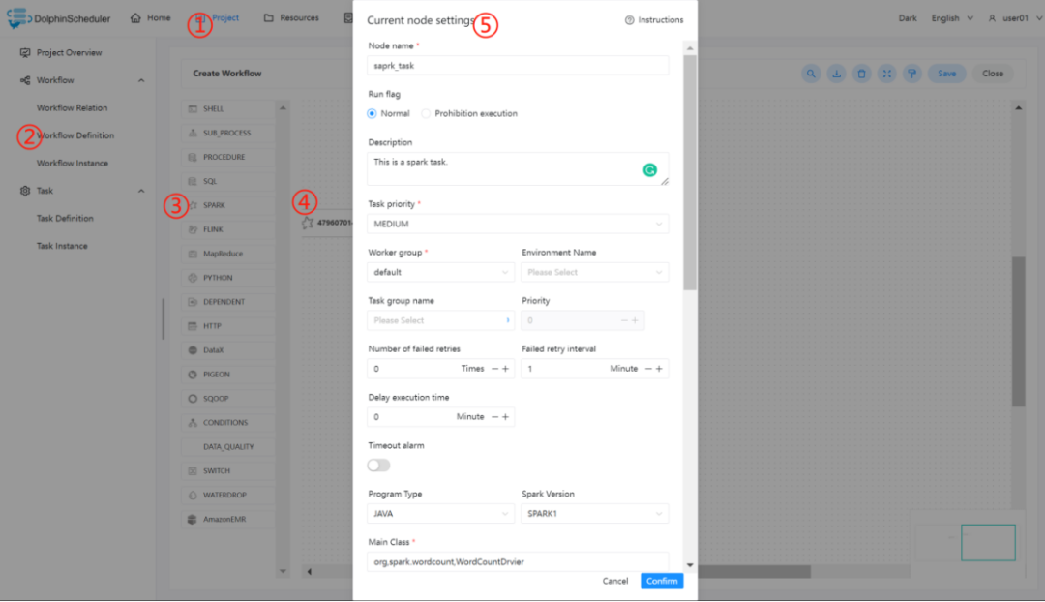Click the format paint icon in toolbar
This screenshot has height=602, width=1045.
911,74
